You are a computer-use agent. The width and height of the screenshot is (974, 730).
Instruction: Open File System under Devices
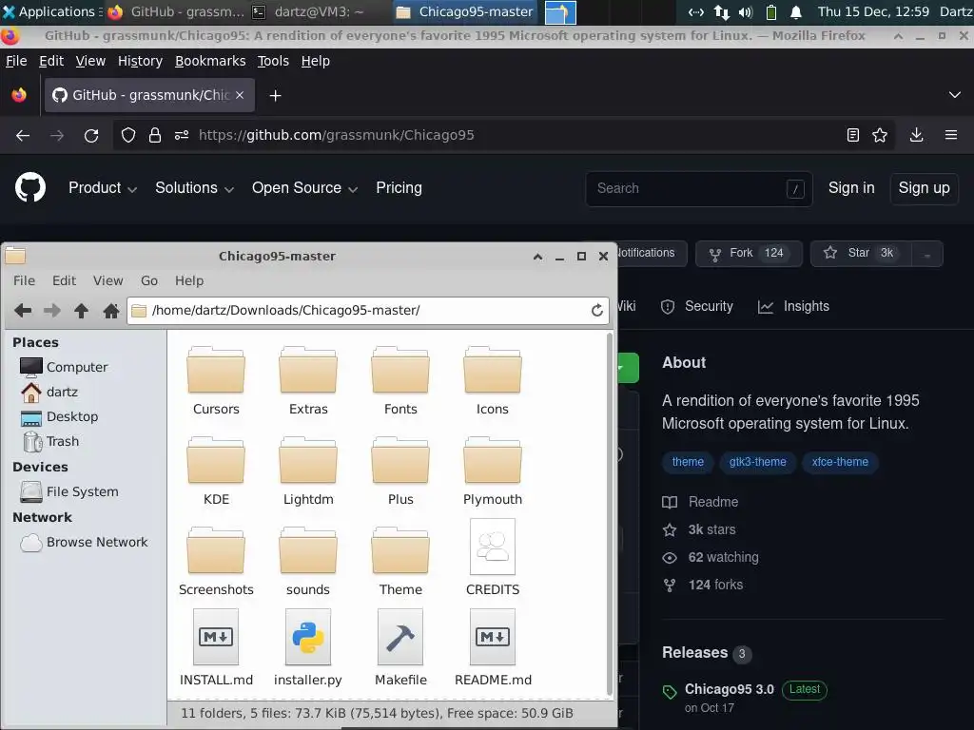(x=69, y=491)
